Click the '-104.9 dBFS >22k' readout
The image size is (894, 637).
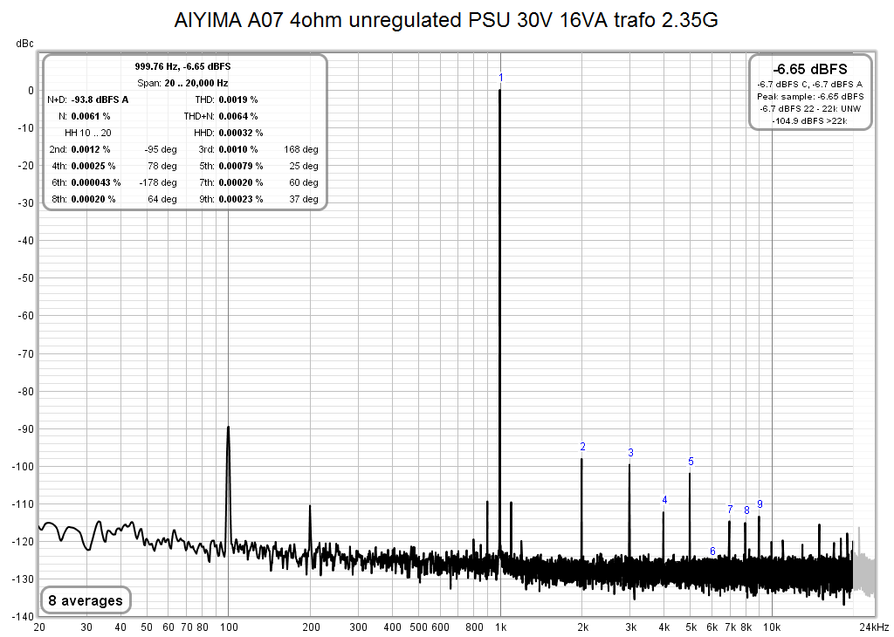click(x=809, y=120)
